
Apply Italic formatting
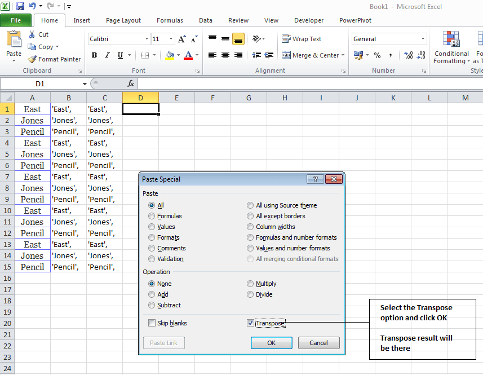pos(107,55)
